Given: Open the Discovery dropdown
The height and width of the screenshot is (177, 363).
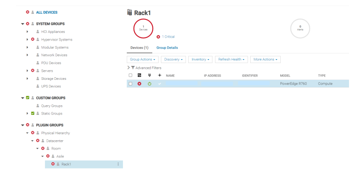Looking at the screenshot, I should point(173,59).
